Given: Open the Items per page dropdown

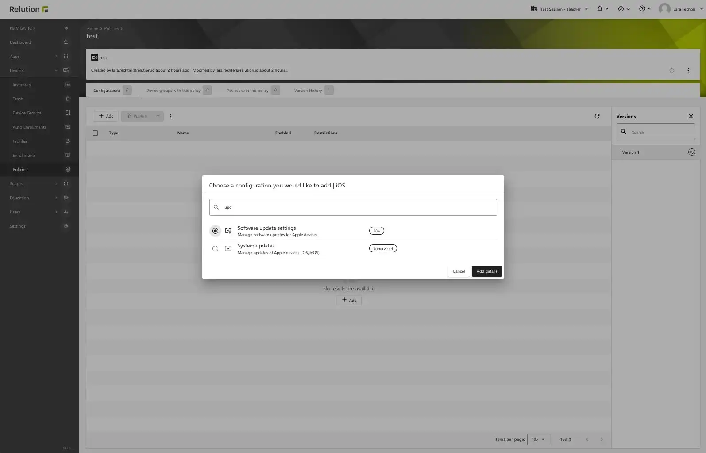Looking at the screenshot, I should click(x=538, y=439).
